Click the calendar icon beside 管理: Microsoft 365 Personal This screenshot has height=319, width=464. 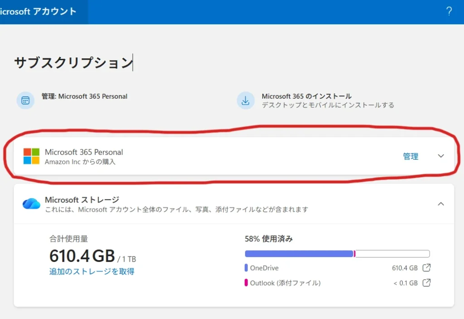(x=25, y=100)
